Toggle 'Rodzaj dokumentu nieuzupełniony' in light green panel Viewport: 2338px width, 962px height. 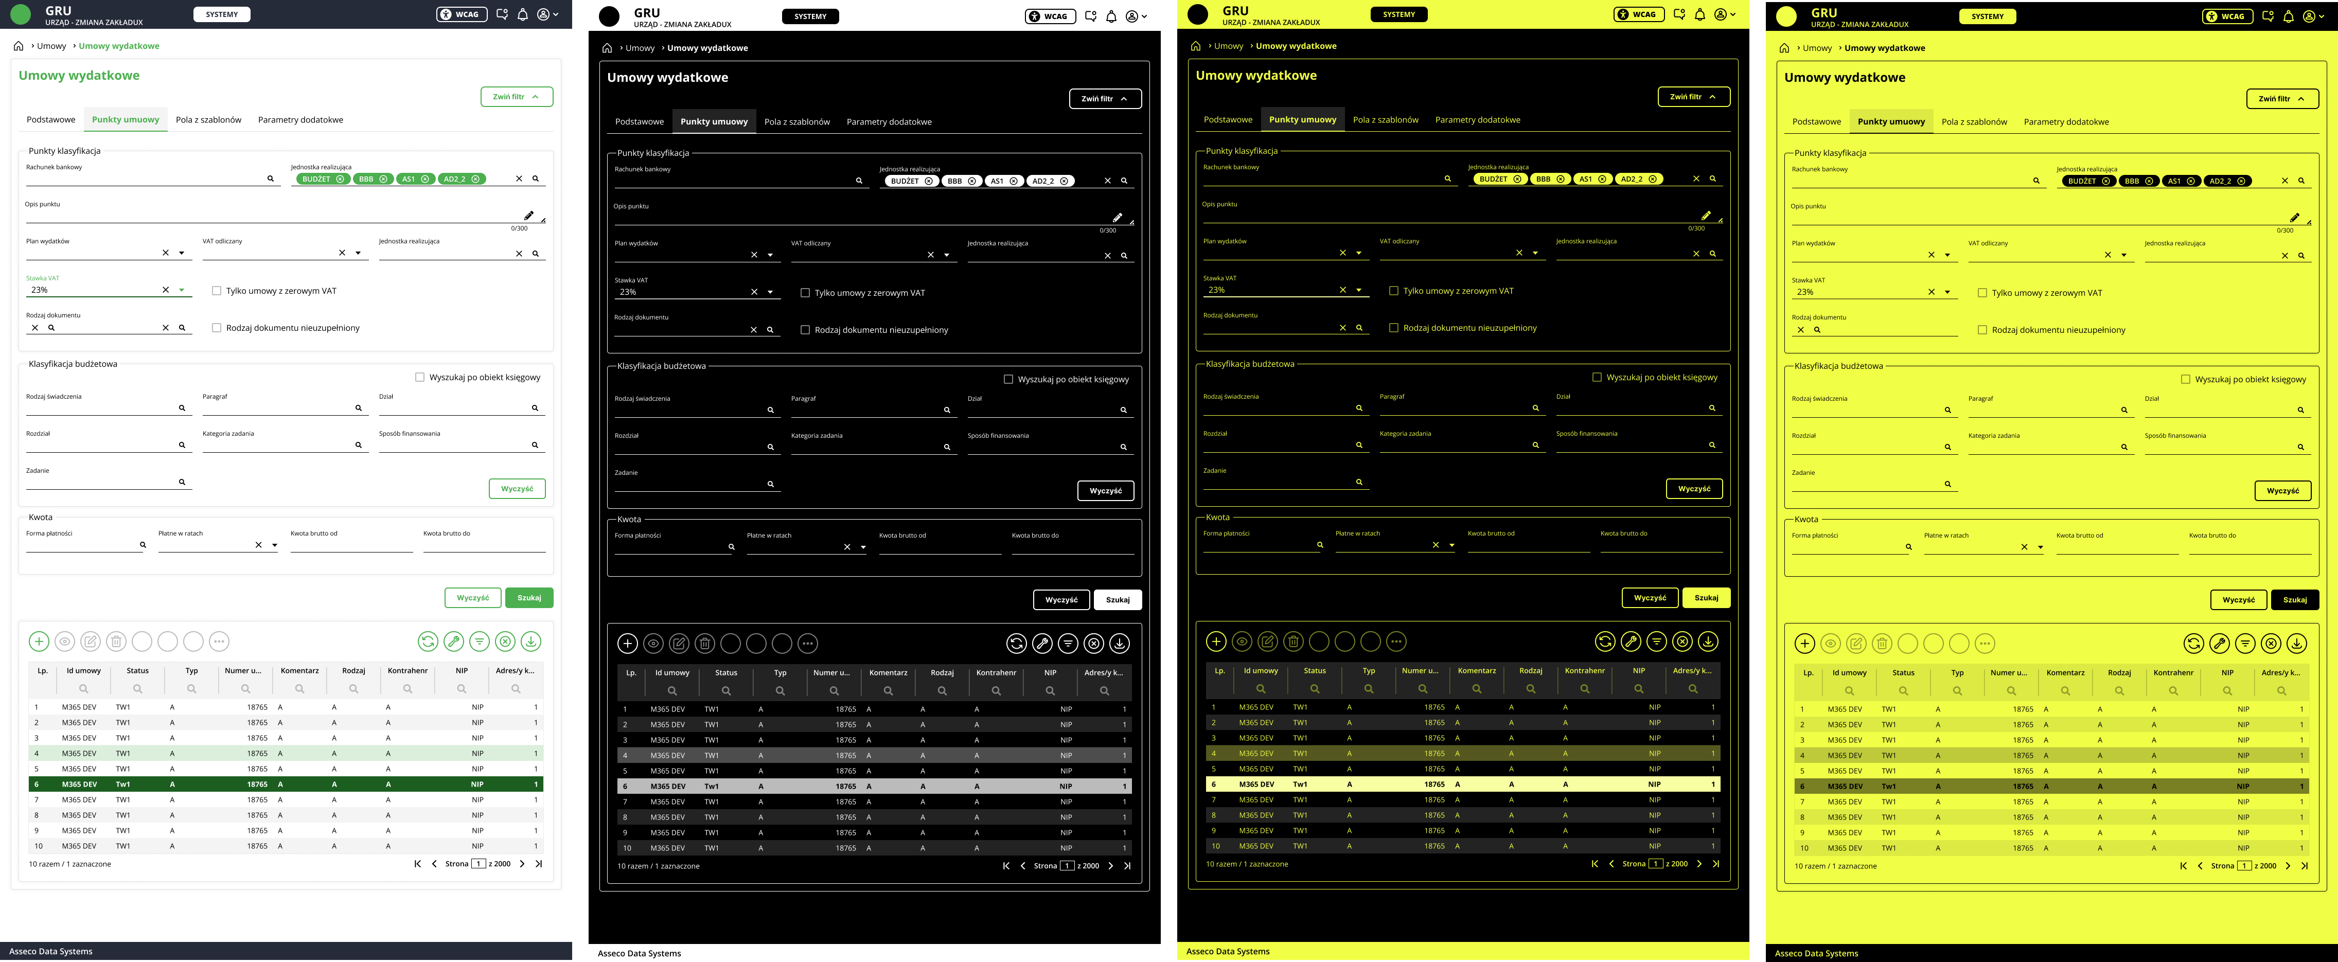click(x=216, y=328)
